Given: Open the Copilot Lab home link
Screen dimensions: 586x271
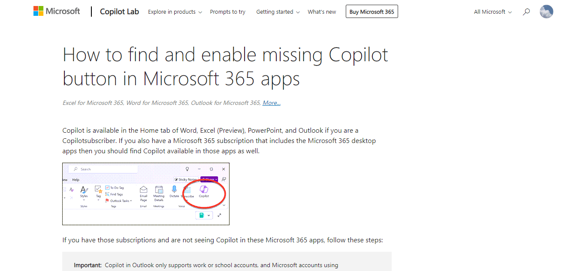Looking at the screenshot, I should tap(119, 12).
